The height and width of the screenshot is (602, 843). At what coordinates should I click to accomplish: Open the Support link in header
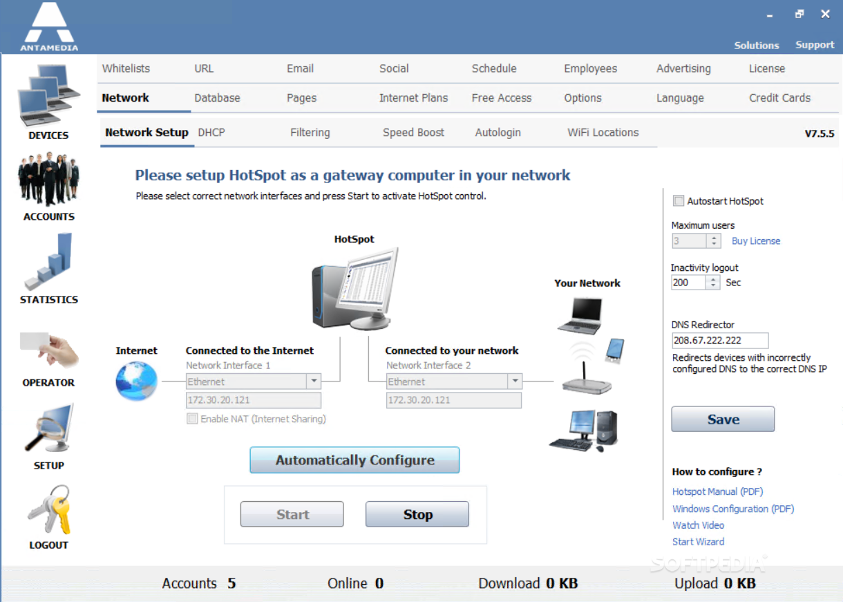815,45
